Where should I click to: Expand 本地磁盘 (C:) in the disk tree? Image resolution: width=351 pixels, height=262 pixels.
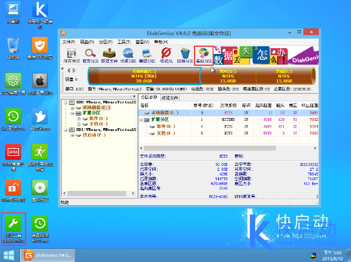click(72, 108)
